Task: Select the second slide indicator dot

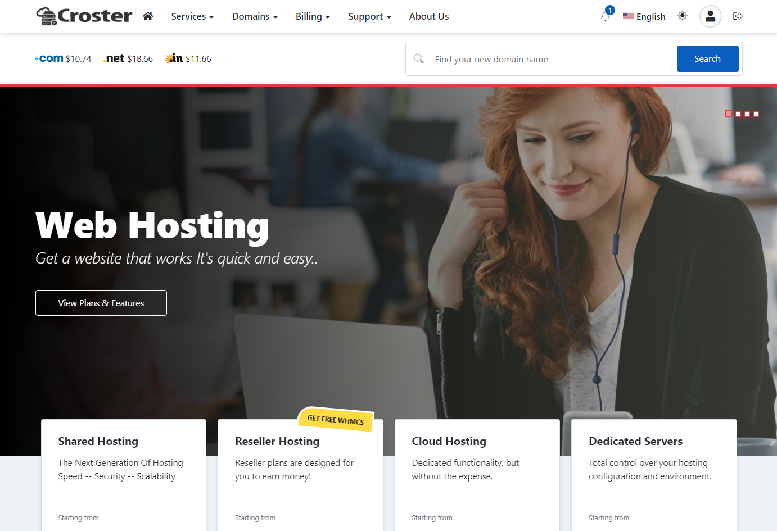Action: click(x=738, y=114)
